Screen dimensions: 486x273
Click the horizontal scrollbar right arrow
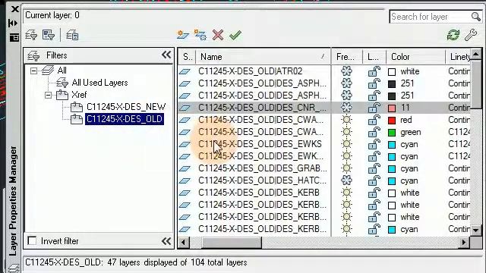pyautogui.click(x=464, y=242)
